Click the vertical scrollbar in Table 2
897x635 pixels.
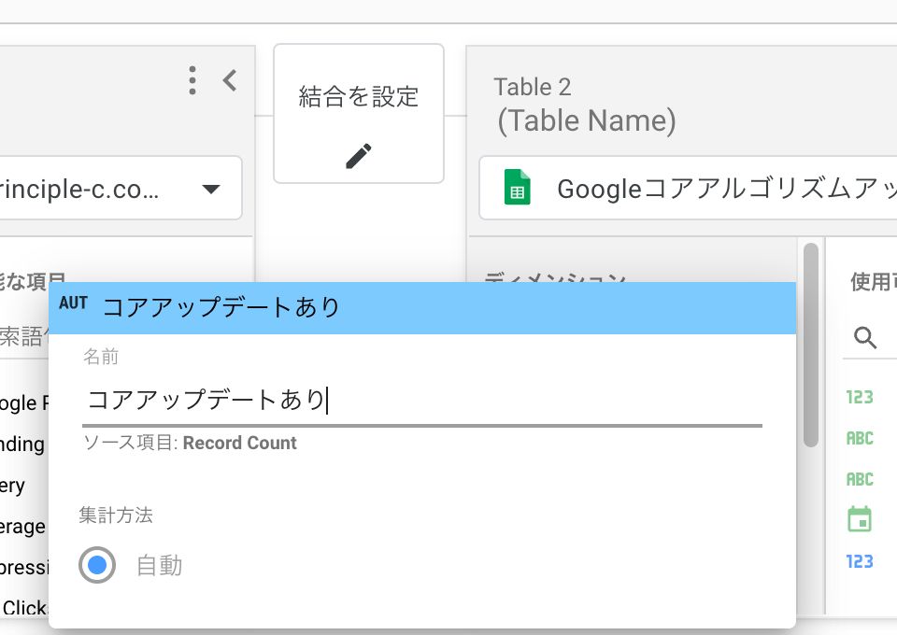coord(810,346)
